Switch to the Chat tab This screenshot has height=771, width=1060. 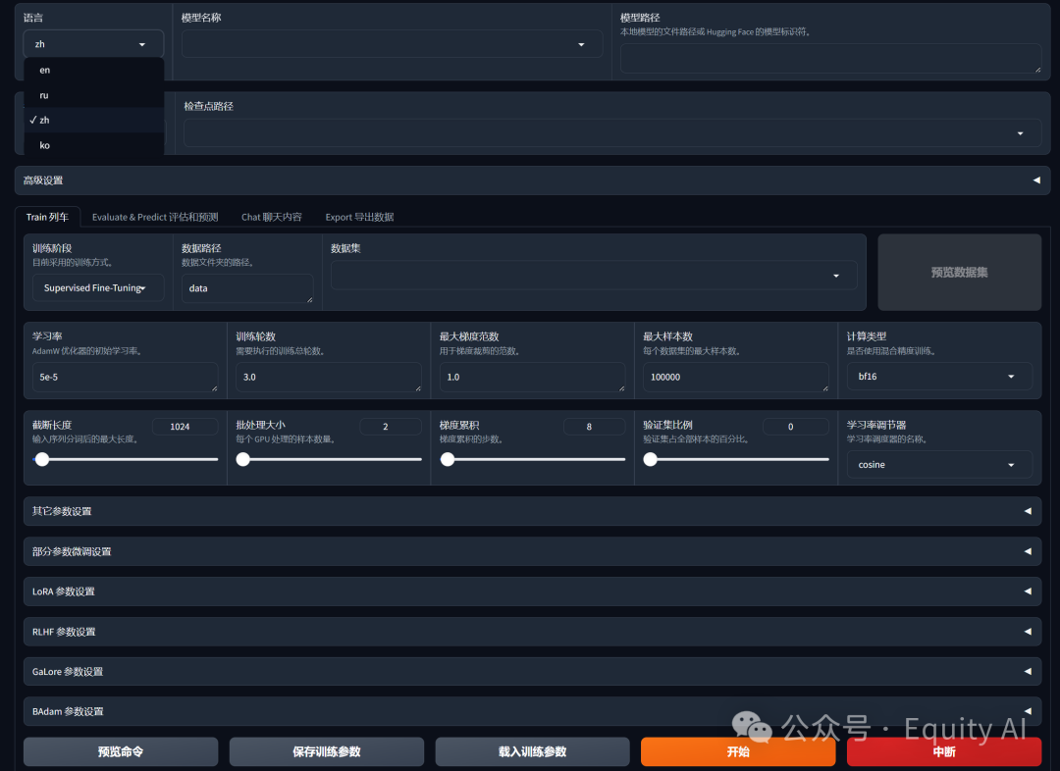(x=272, y=217)
